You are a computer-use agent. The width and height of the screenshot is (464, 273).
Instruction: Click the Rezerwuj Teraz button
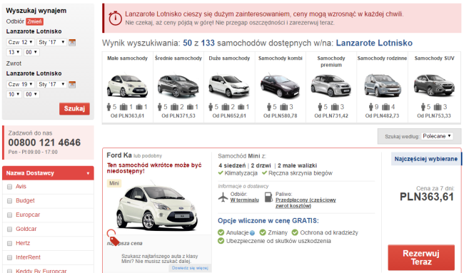coord(421,257)
